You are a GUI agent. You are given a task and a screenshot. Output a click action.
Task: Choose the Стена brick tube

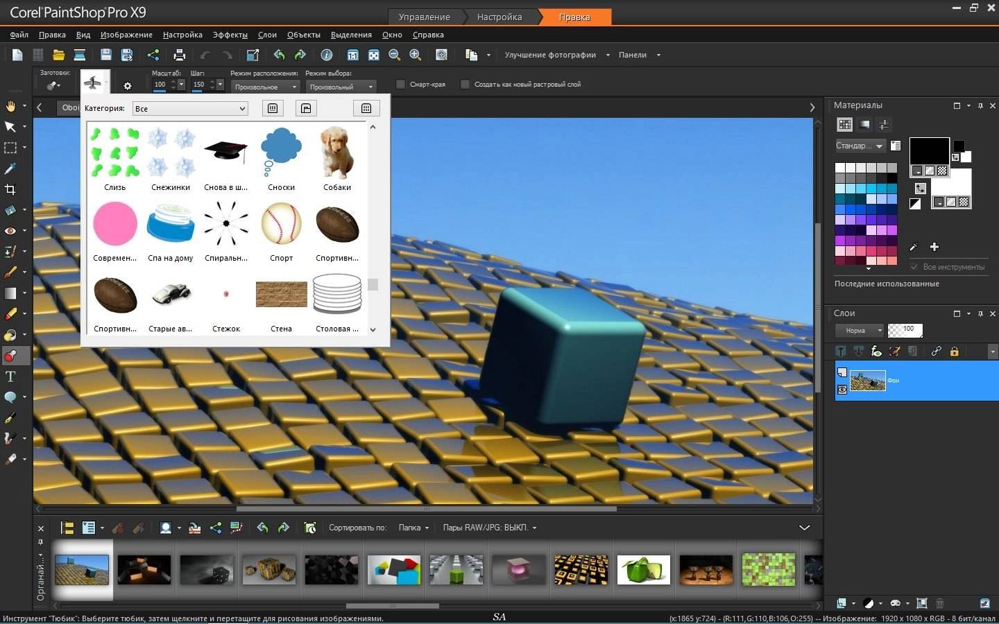click(281, 301)
